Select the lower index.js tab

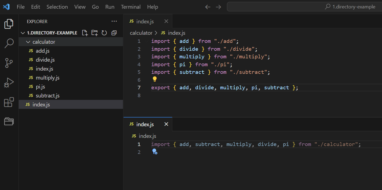(x=148, y=124)
